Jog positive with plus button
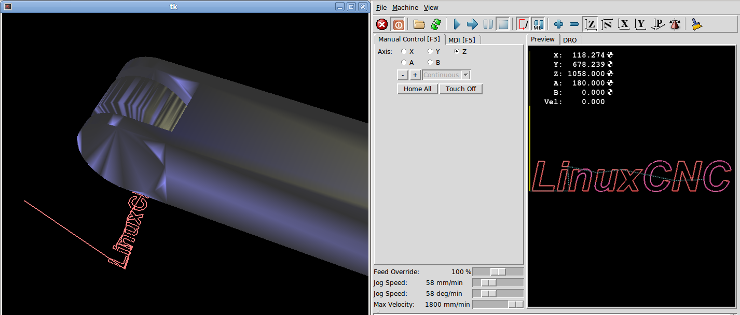The image size is (740, 315). [415, 75]
